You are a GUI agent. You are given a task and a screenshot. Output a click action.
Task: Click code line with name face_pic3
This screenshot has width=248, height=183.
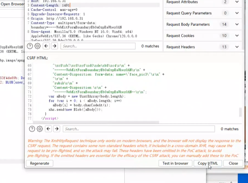point(109,74)
